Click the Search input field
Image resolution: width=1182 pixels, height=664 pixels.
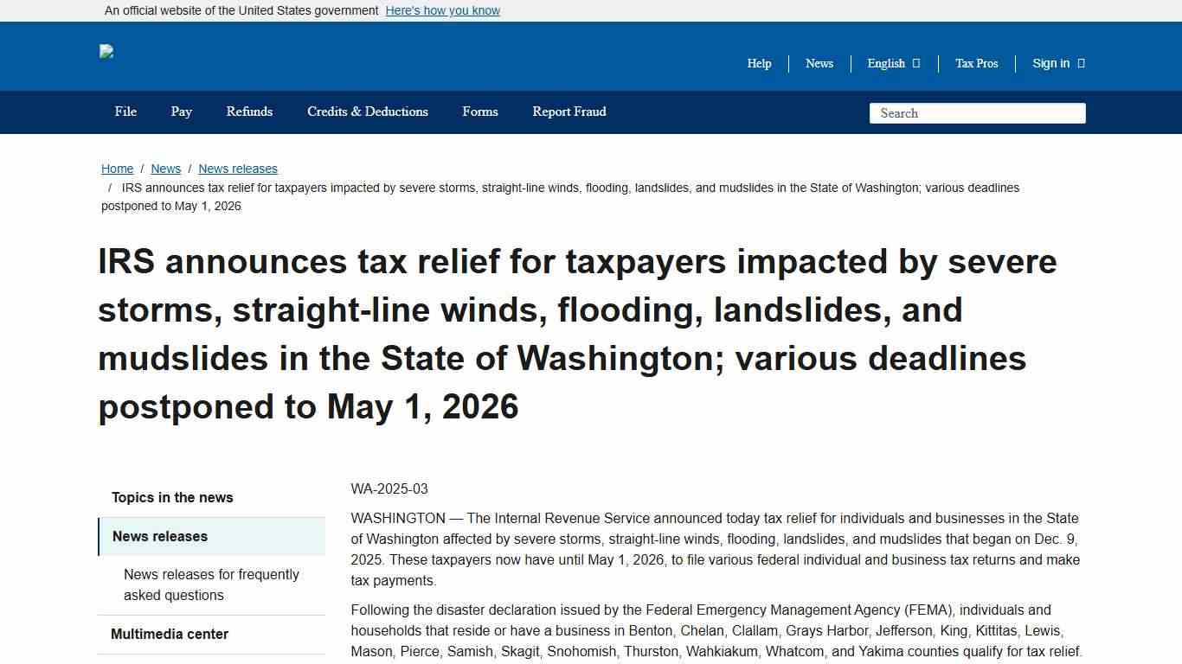coord(976,112)
